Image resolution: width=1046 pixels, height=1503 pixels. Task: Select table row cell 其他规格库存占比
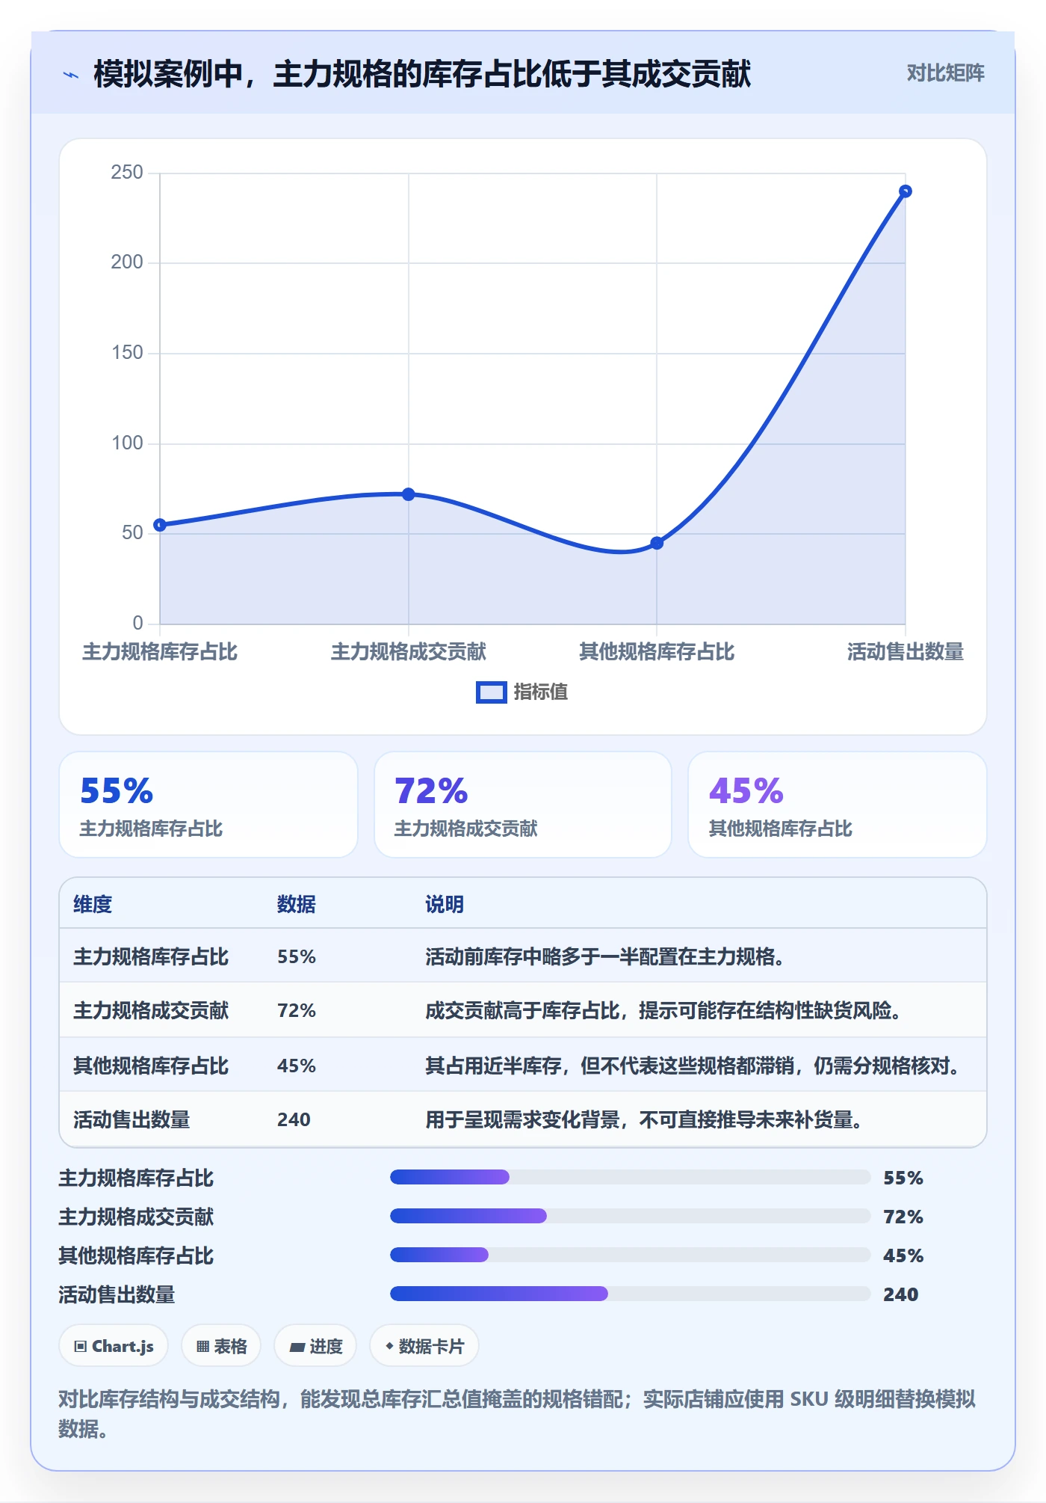point(151,1066)
